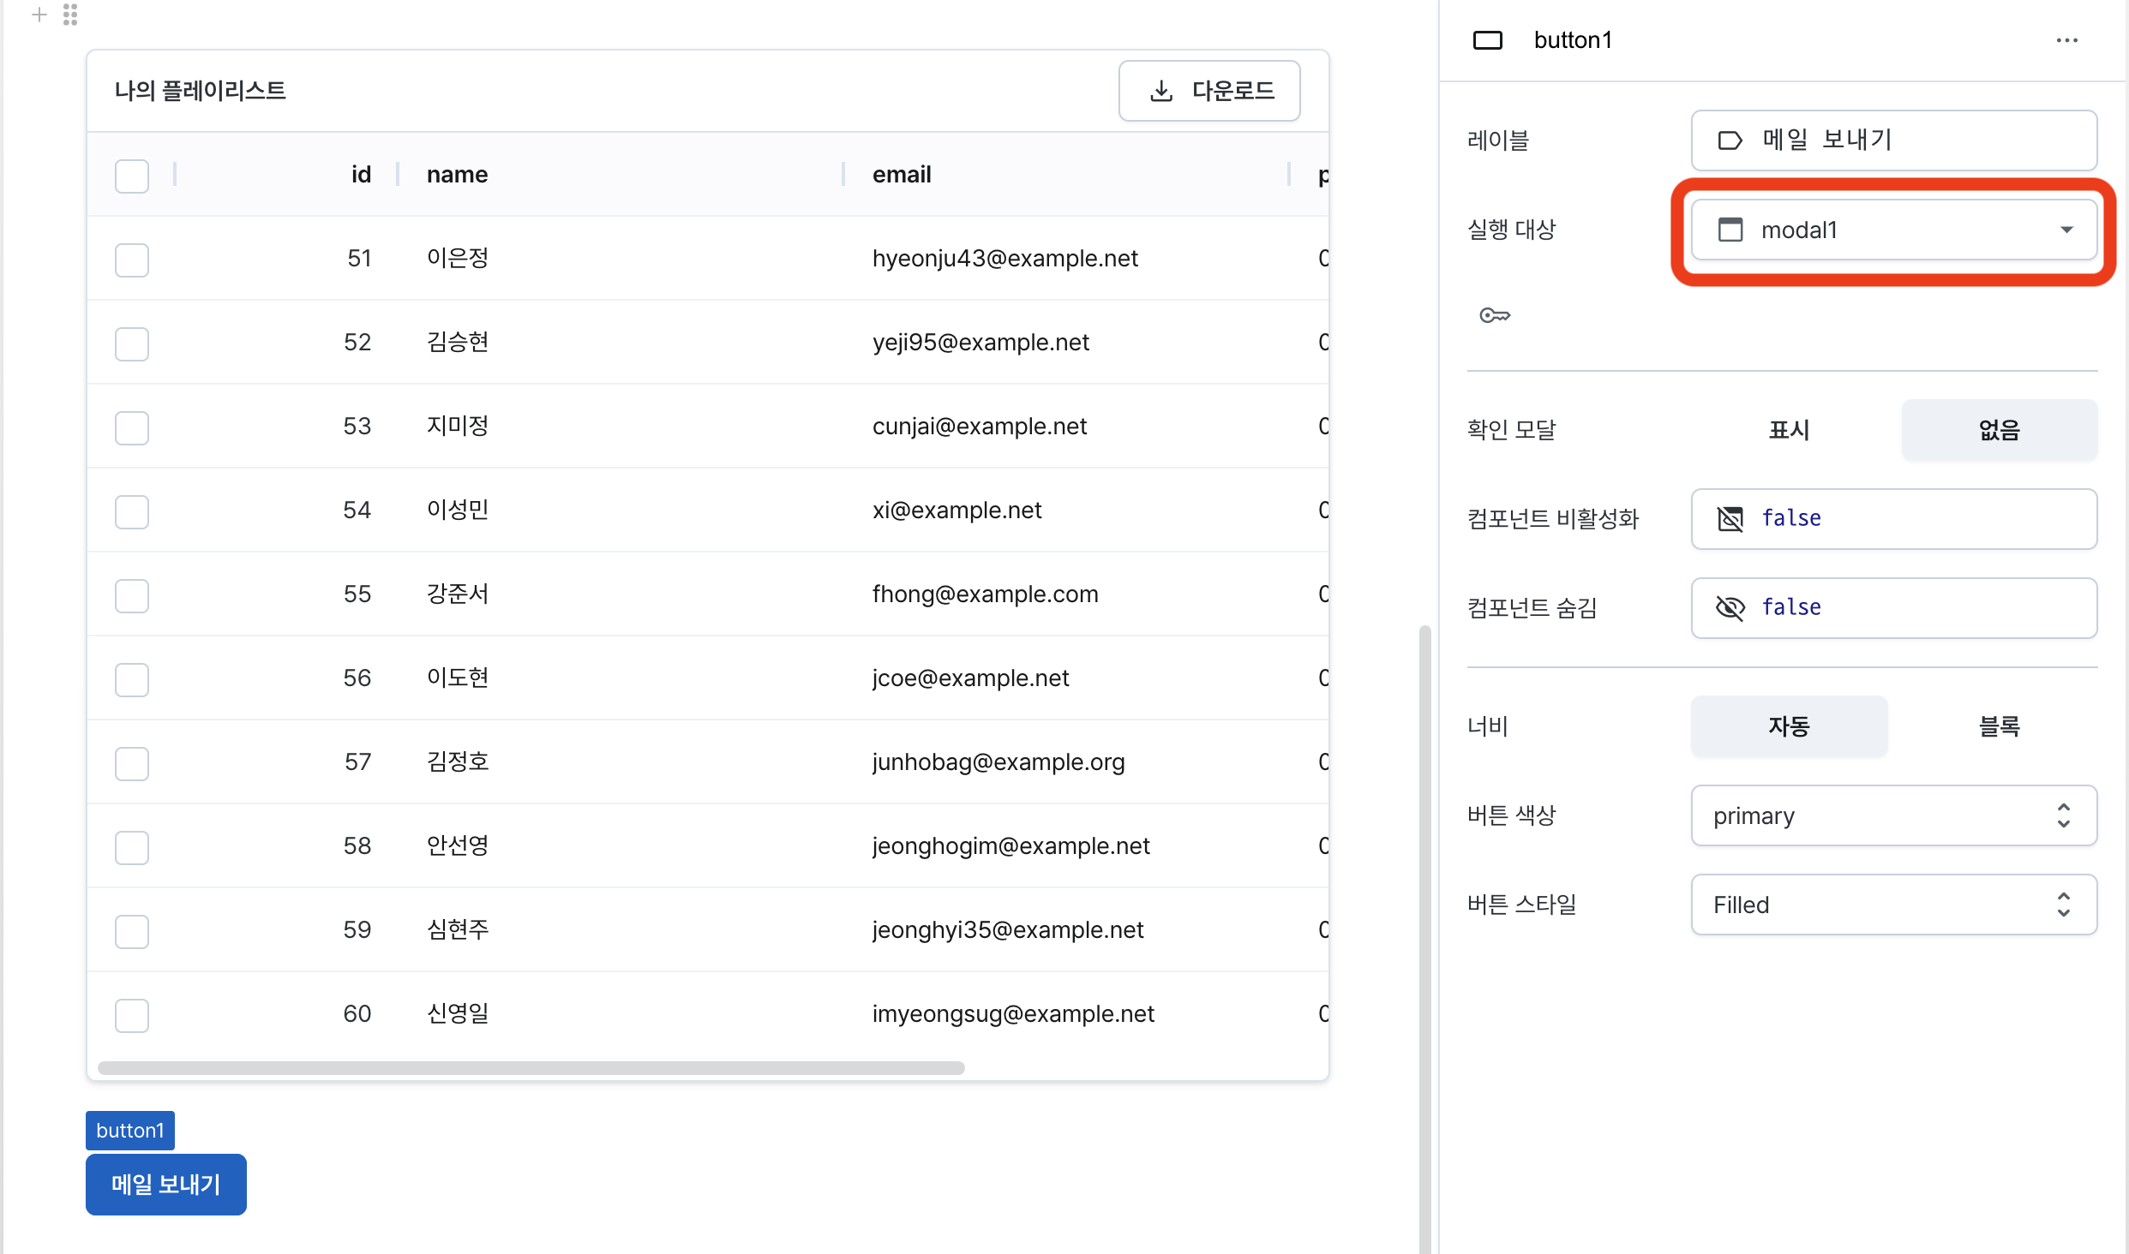Click the name cell 이은정
The image size is (2129, 1254).
tap(458, 259)
